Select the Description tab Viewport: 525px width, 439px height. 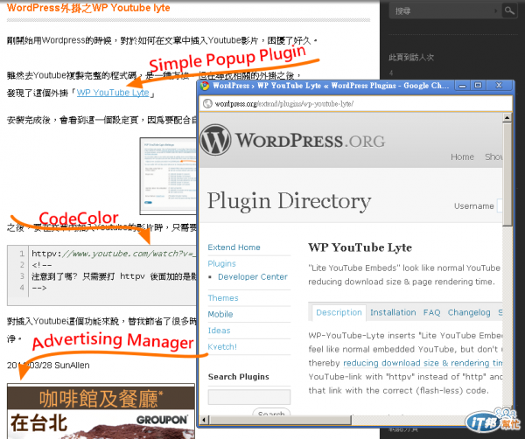339,312
